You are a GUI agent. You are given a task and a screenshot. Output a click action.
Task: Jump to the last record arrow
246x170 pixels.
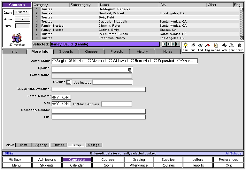(178, 44)
